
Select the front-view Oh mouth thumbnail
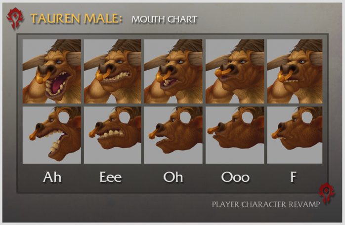[x=173, y=72]
